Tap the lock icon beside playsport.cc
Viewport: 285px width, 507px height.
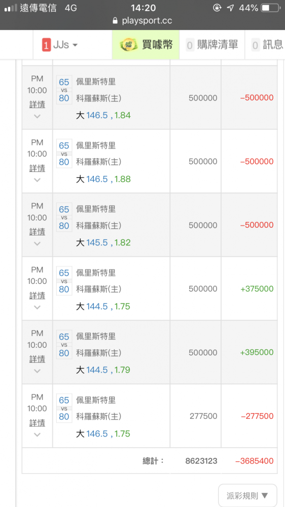115,21
